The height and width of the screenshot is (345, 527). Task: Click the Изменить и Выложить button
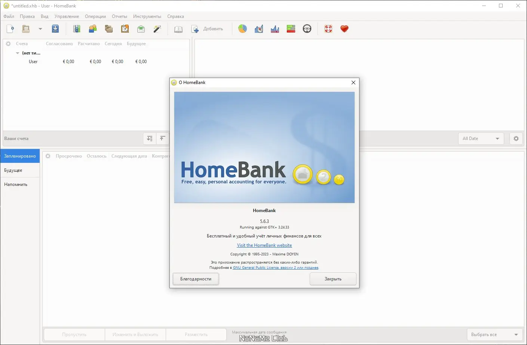135,335
